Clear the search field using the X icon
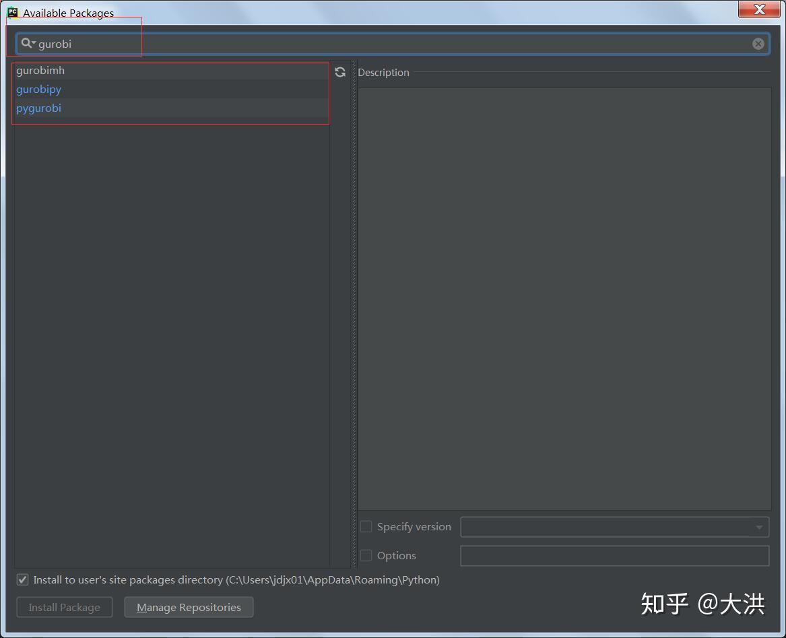The height and width of the screenshot is (638, 786). [758, 43]
